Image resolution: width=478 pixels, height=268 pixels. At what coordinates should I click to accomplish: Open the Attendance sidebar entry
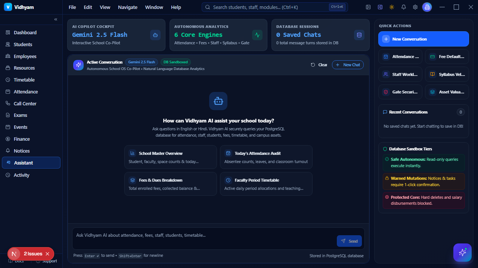click(31, 92)
